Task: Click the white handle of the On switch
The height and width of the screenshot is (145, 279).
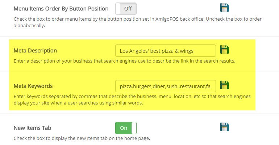Action: pos(134,128)
